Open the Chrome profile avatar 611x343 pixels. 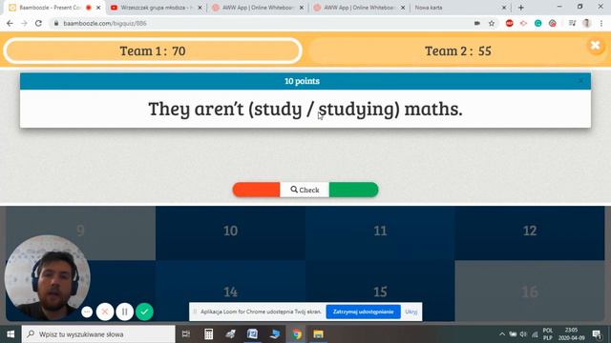[x=587, y=23]
